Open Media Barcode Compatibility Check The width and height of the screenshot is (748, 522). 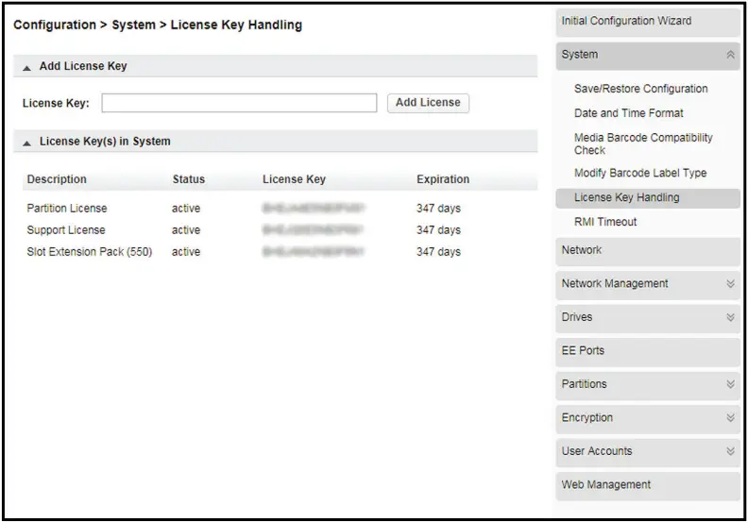pyautogui.click(x=643, y=143)
